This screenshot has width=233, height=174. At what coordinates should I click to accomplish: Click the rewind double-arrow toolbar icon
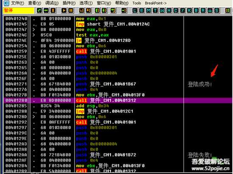(x=46, y=11)
